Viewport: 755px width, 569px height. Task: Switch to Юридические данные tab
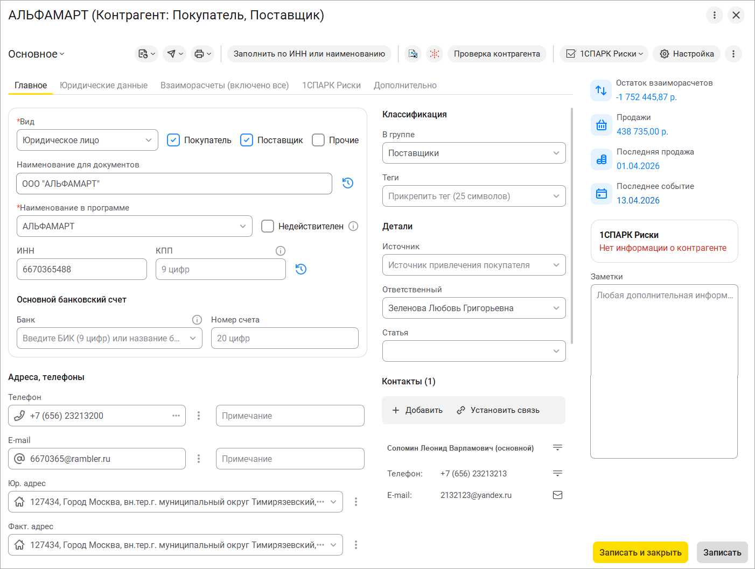103,85
